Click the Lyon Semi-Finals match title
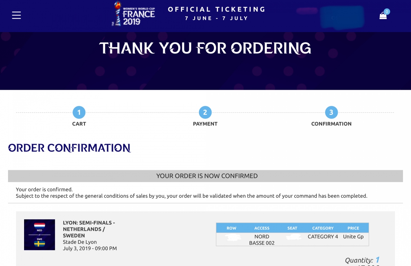 pos(89,229)
